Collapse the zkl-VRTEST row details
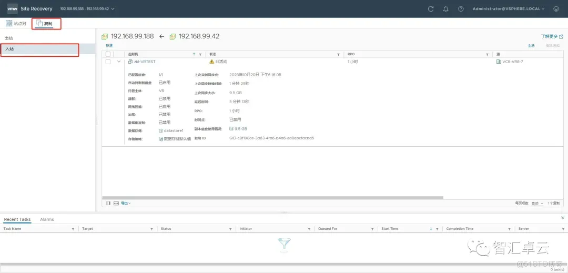Screen dimensions: 568x273 tap(119, 62)
